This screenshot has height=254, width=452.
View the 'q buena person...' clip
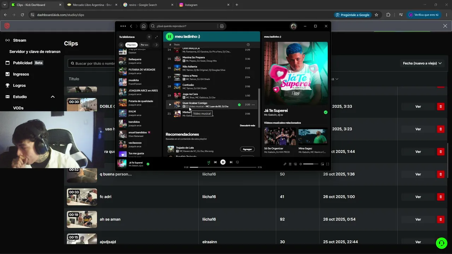point(418,174)
